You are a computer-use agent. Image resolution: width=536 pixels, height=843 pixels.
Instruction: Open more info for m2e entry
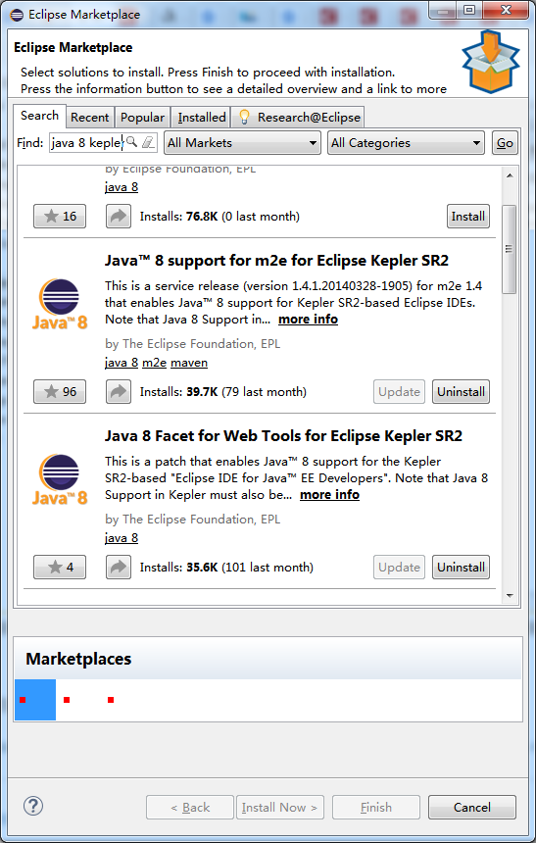tap(308, 320)
